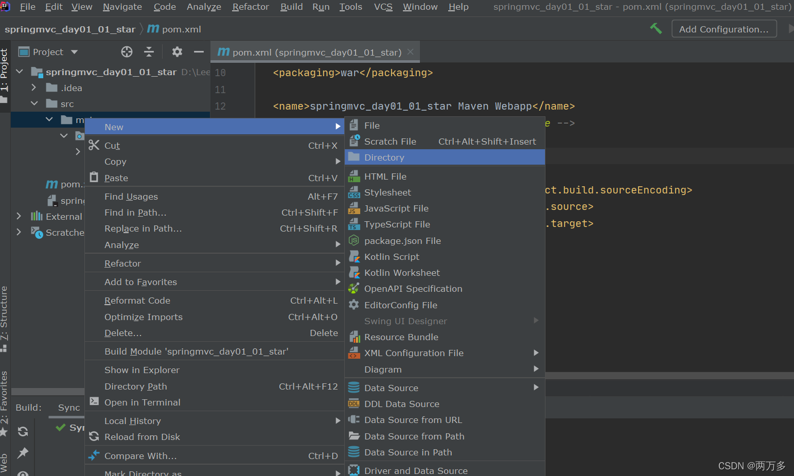
Task: Click Add Configuration button
Action: coord(724,29)
